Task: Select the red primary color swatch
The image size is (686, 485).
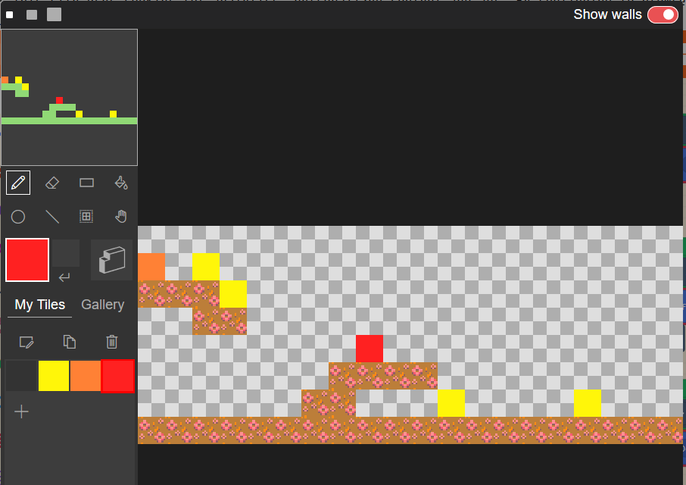Action: pos(27,259)
